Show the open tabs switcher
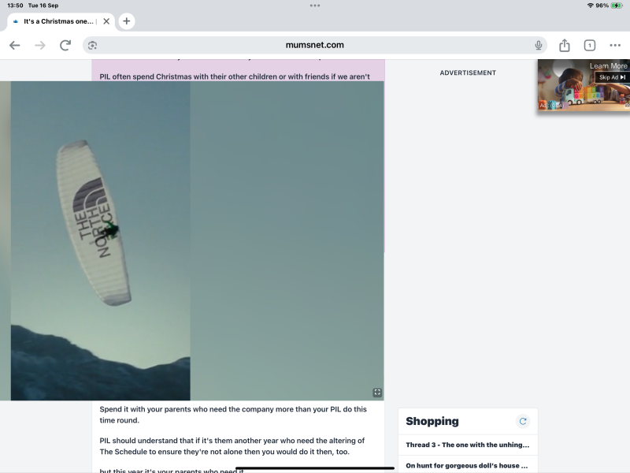Viewport: 630px width, 473px height. [589, 46]
